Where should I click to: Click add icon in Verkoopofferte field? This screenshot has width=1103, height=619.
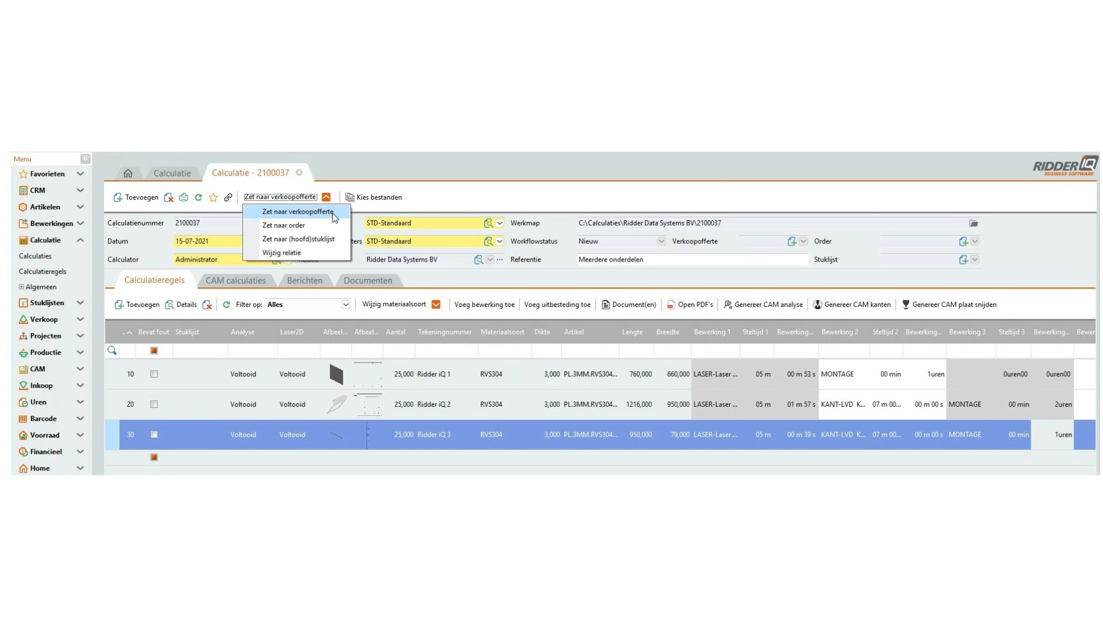(792, 242)
